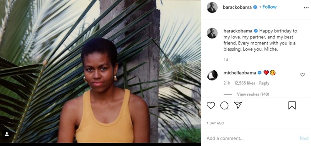Open profile picture in post header
311x146 pixels.
click(212, 7)
